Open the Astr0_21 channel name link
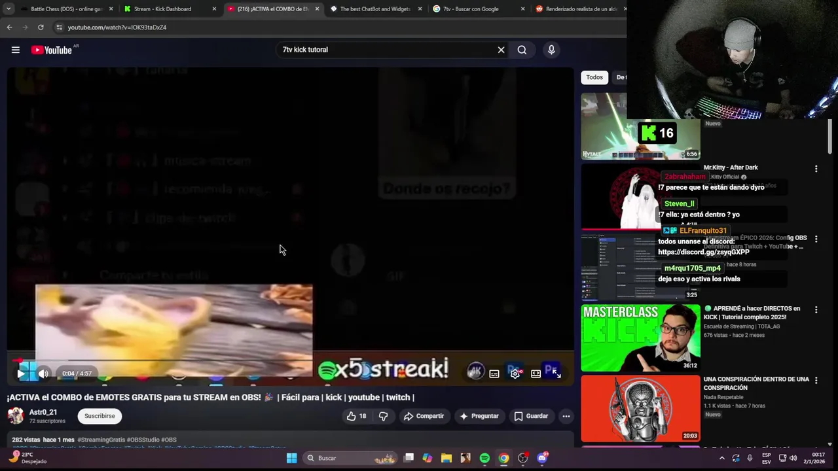 coord(43,412)
